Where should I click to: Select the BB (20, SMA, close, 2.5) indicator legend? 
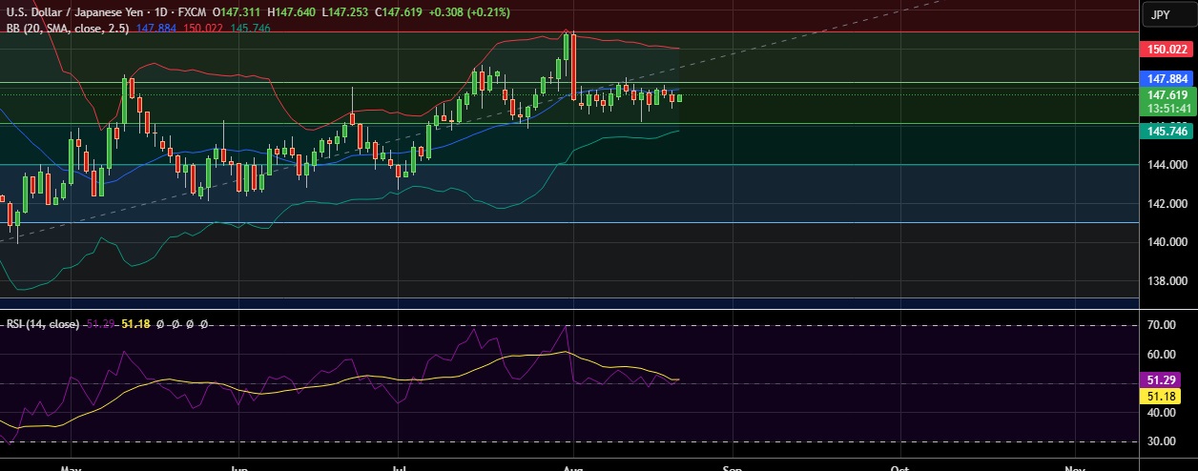pyautogui.click(x=68, y=29)
